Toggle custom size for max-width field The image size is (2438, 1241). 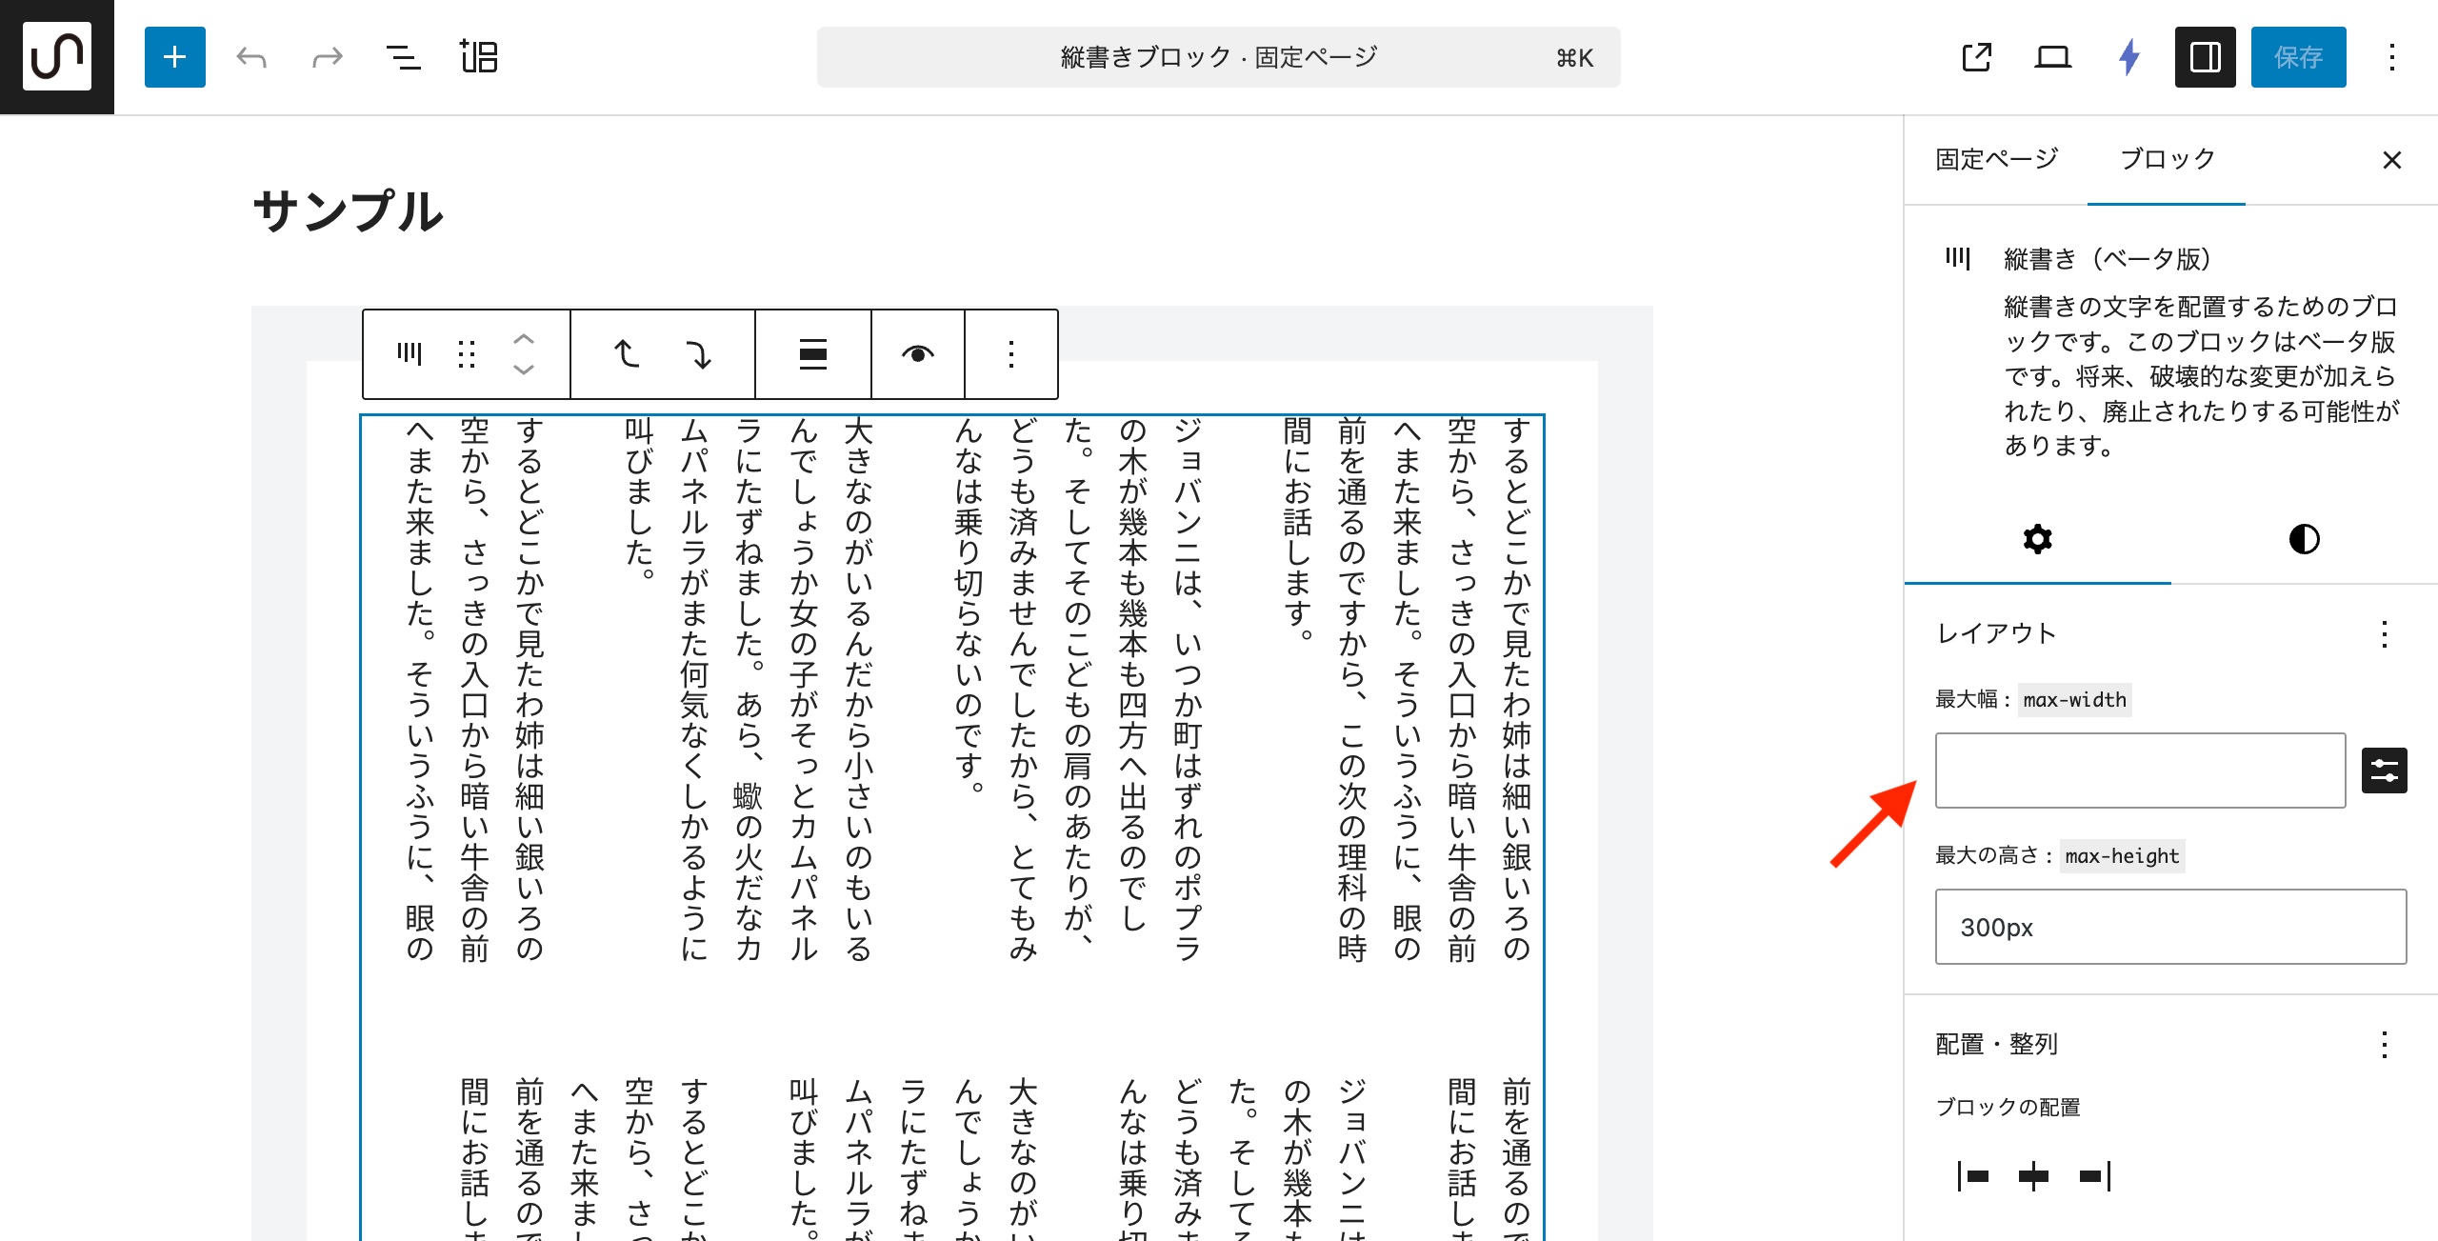point(2384,771)
